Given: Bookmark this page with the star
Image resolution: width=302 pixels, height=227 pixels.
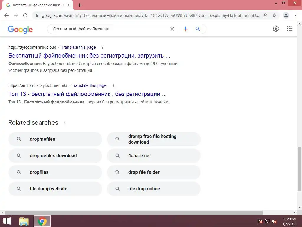Looking at the screenshot, I should (x=274, y=15).
